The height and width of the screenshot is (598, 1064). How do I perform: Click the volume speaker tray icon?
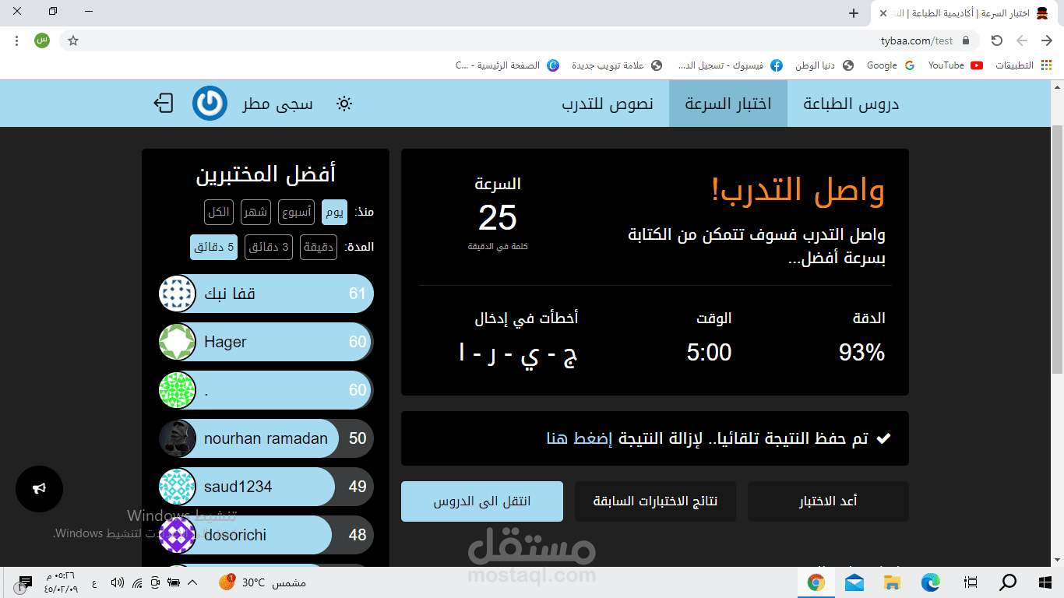pos(117,582)
